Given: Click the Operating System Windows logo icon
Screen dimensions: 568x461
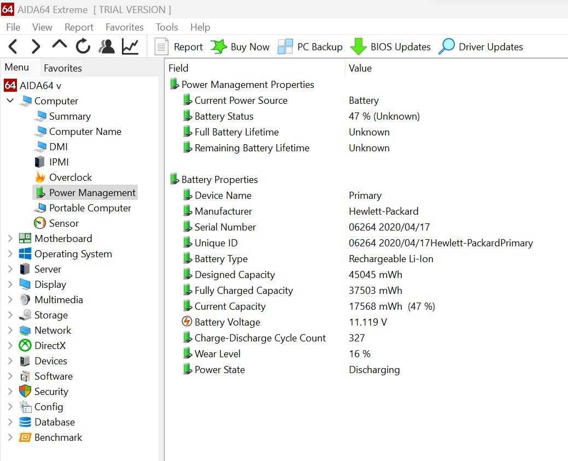Looking at the screenshot, I should point(25,253).
